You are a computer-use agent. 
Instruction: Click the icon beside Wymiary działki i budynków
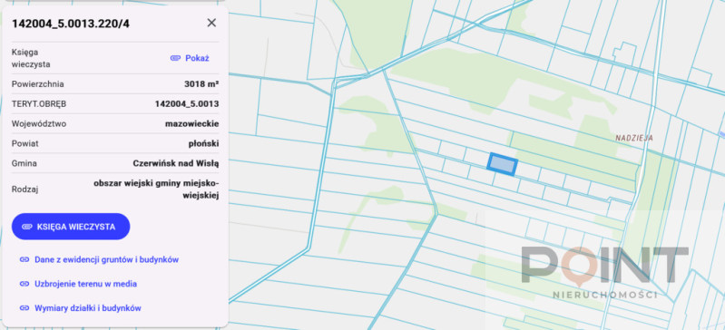(24, 308)
